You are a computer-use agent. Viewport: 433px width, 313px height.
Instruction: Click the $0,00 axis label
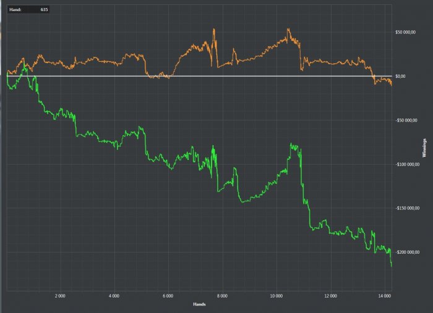pos(400,76)
